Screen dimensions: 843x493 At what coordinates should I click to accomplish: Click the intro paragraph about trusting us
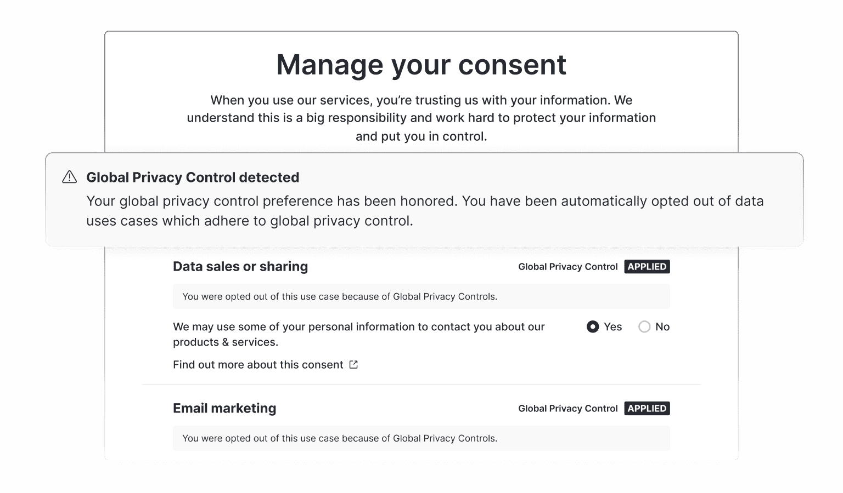pos(421,118)
